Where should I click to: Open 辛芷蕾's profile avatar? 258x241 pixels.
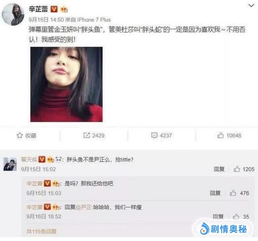pyautogui.click(x=13, y=15)
